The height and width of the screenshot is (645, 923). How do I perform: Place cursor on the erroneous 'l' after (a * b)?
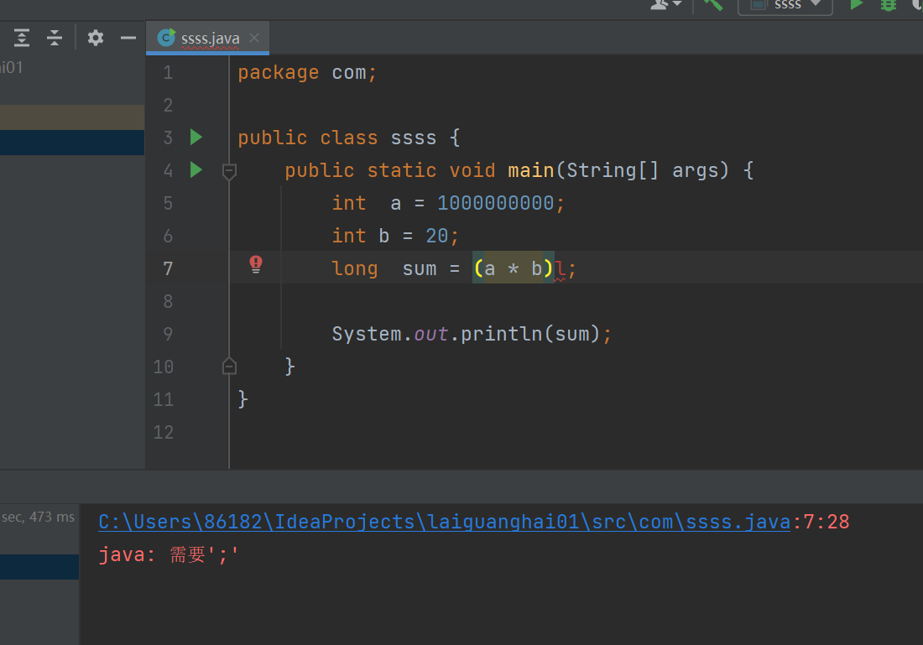click(560, 269)
